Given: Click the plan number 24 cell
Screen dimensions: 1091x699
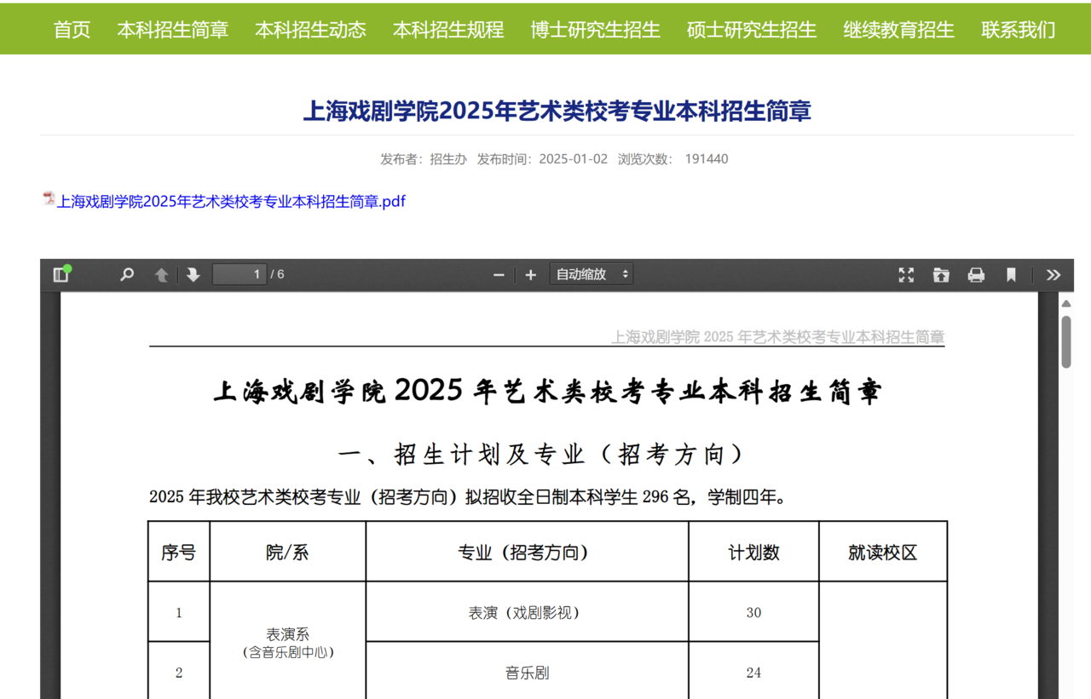Looking at the screenshot, I should (x=753, y=673).
